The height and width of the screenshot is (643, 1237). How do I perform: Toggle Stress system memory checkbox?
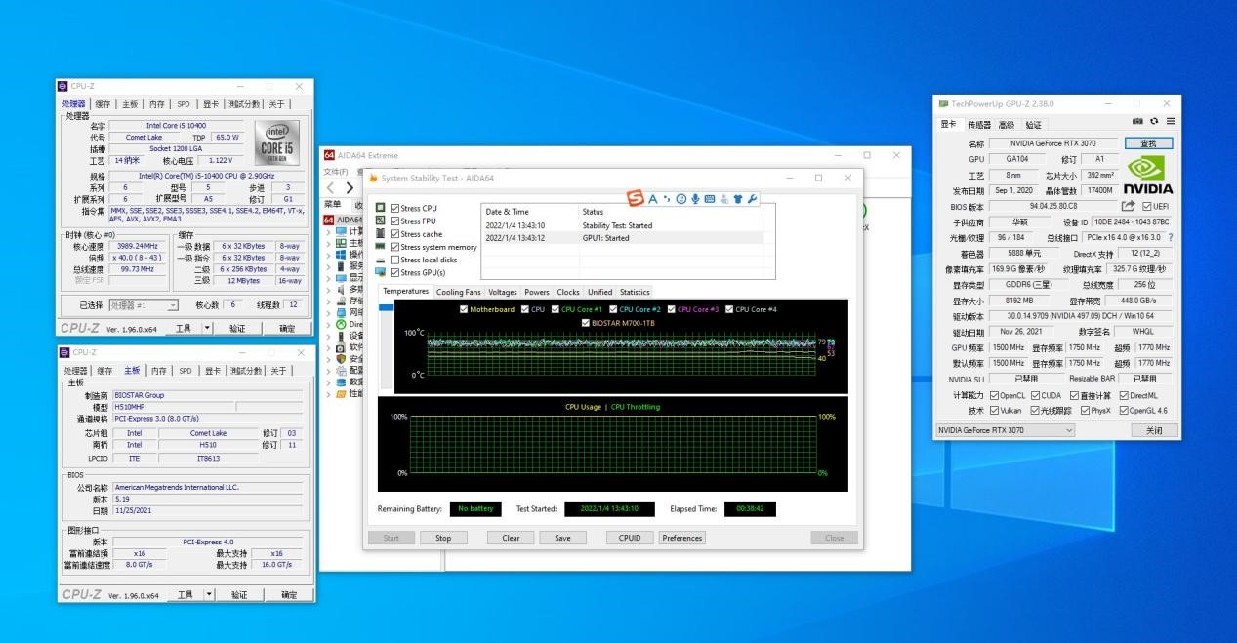tap(394, 247)
